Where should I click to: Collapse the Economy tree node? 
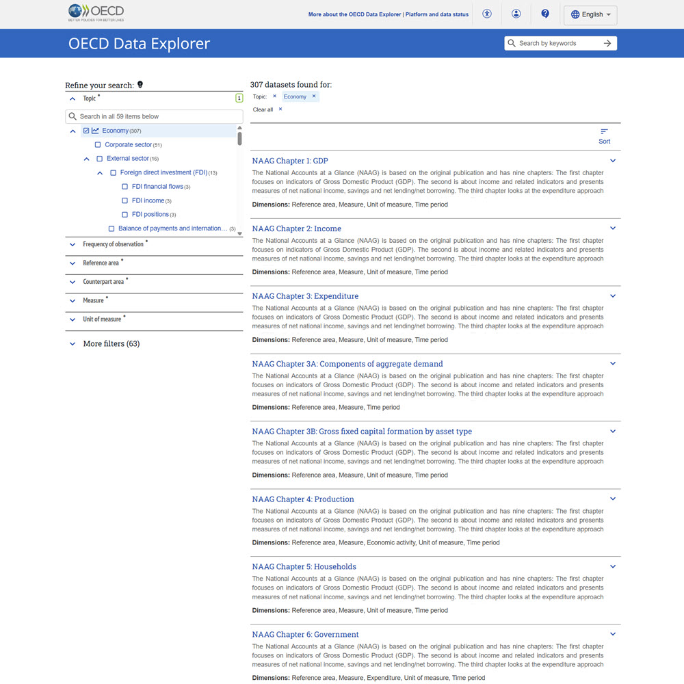(73, 131)
